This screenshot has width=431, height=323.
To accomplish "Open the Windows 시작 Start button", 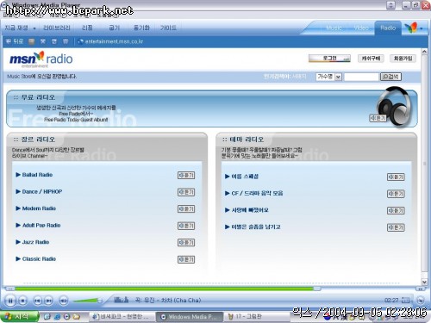I will (x=19, y=316).
